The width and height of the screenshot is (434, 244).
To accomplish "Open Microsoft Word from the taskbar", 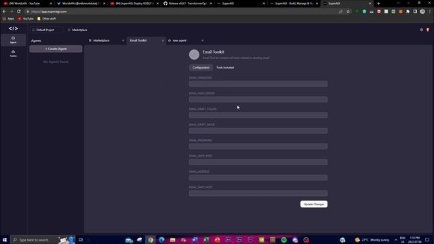I will (195, 240).
